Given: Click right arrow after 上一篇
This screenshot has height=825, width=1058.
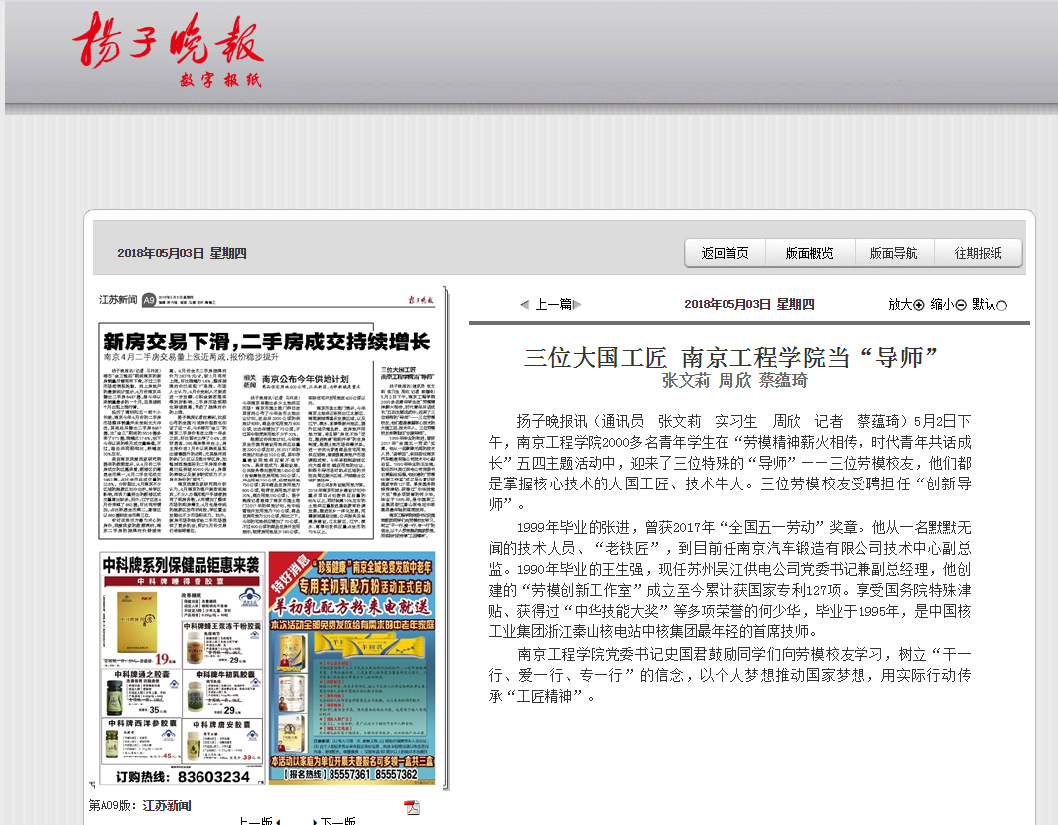Looking at the screenshot, I should 577,305.
